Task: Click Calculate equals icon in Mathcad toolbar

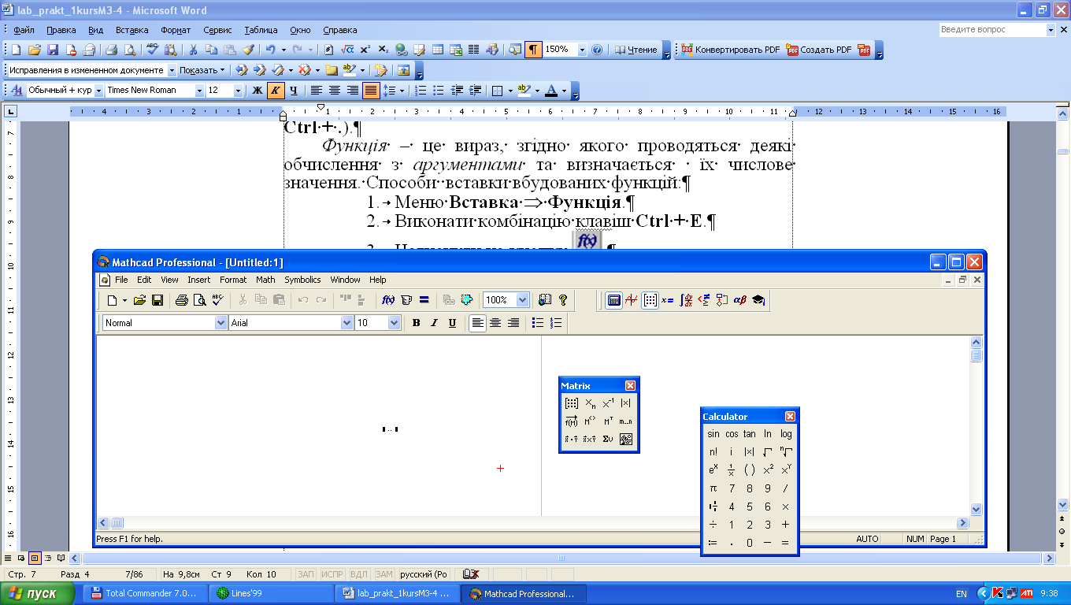Action: pos(424,300)
